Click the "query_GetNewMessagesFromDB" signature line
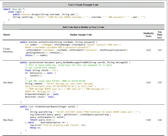Image resolution: width=168 pixels, height=136 pixels. coord(75,62)
